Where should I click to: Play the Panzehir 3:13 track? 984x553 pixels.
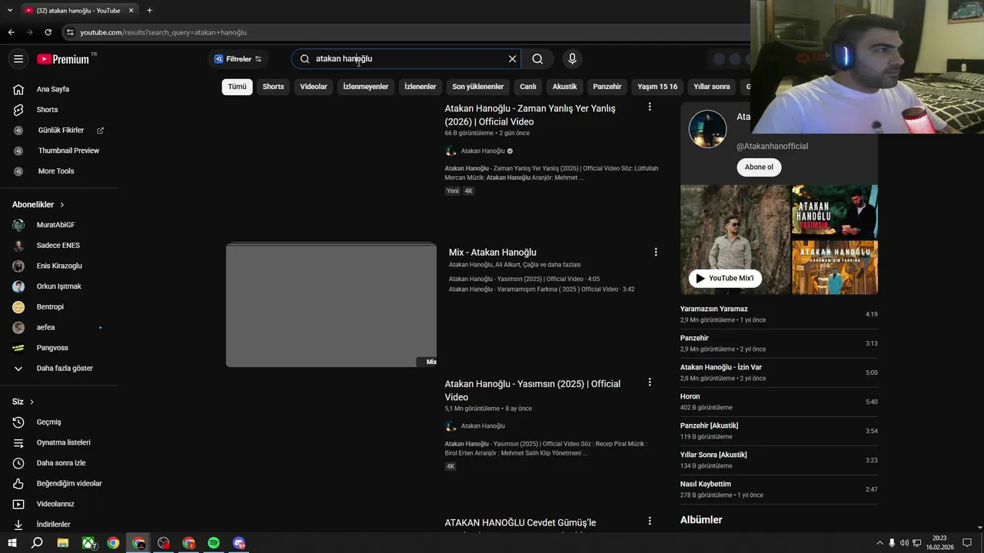(779, 343)
